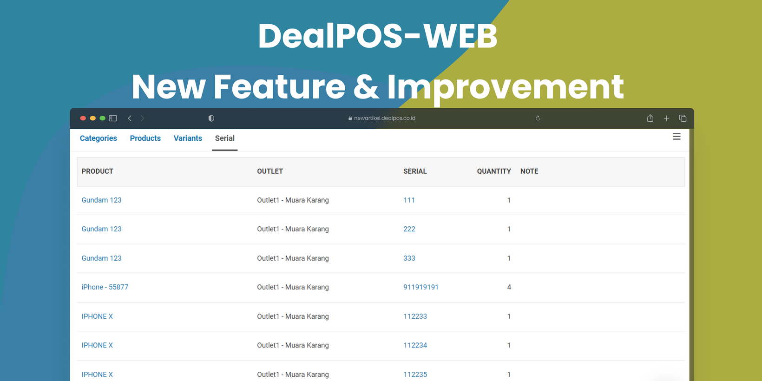This screenshot has height=381, width=762.
Task: Open serial number 112234 link
Action: (415, 345)
